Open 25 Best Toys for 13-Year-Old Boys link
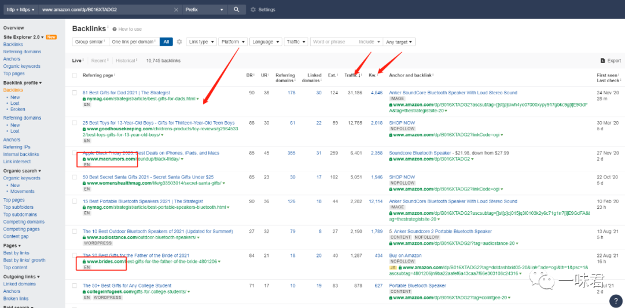The height and width of the screenshot is (308, 625). [159, 123]
